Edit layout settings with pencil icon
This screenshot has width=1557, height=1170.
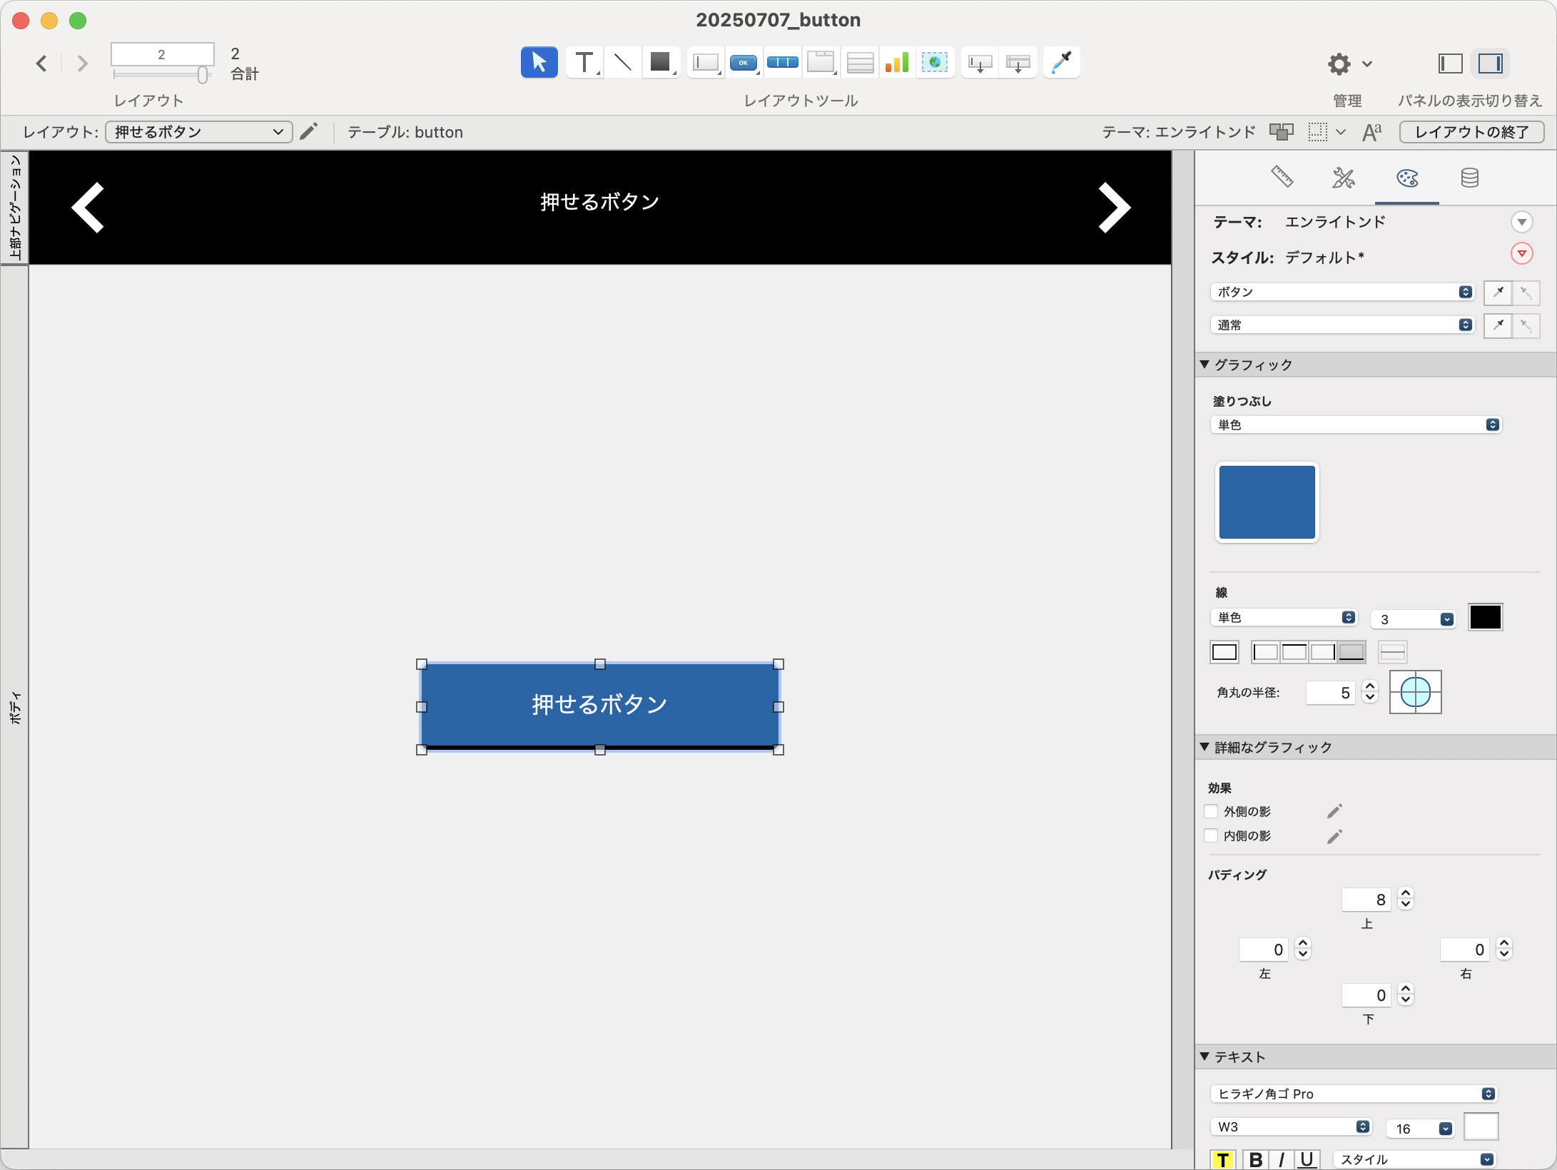(308, 132)
